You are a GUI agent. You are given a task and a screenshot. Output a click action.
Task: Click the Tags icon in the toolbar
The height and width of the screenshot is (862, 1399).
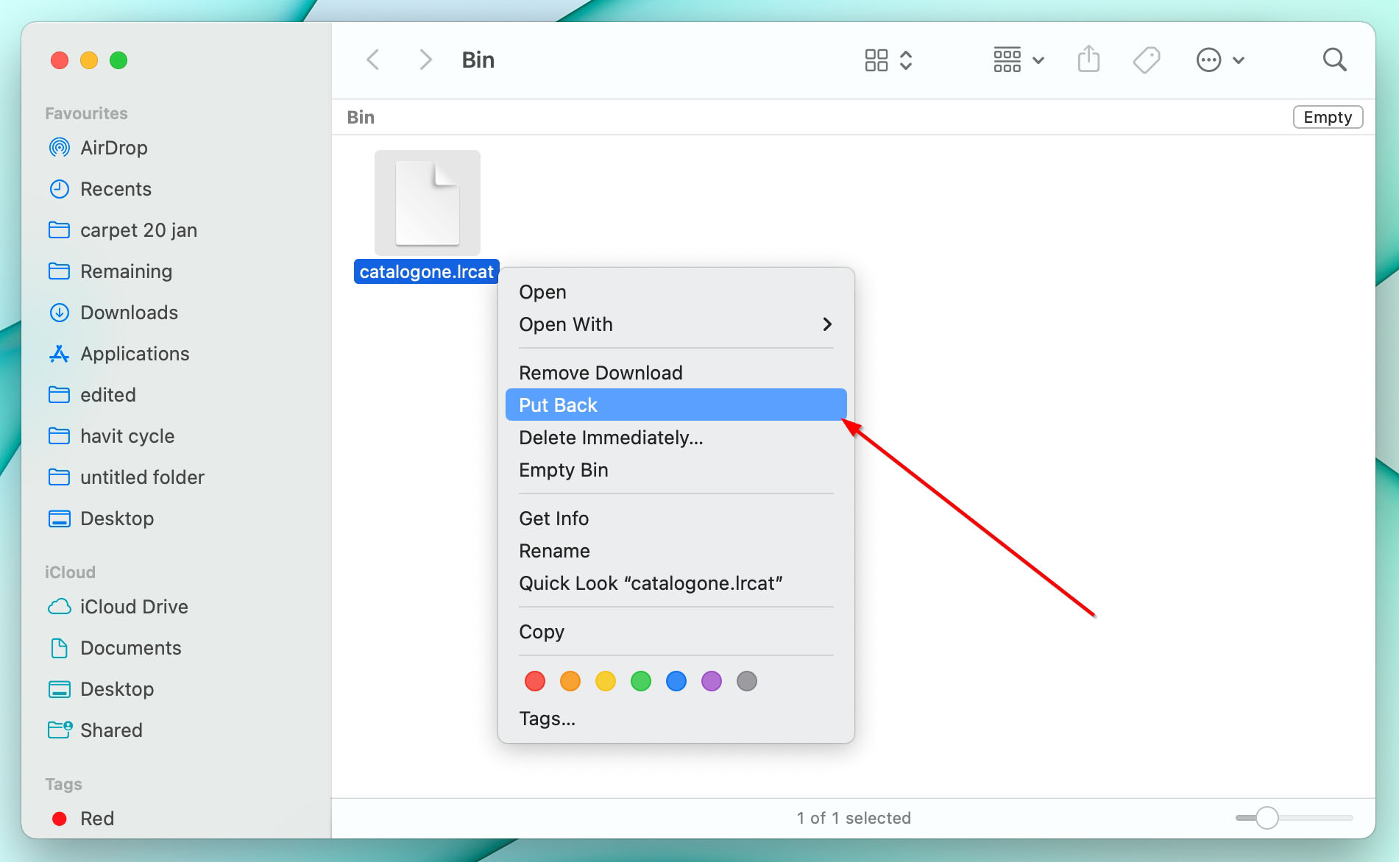(1146, 60)
